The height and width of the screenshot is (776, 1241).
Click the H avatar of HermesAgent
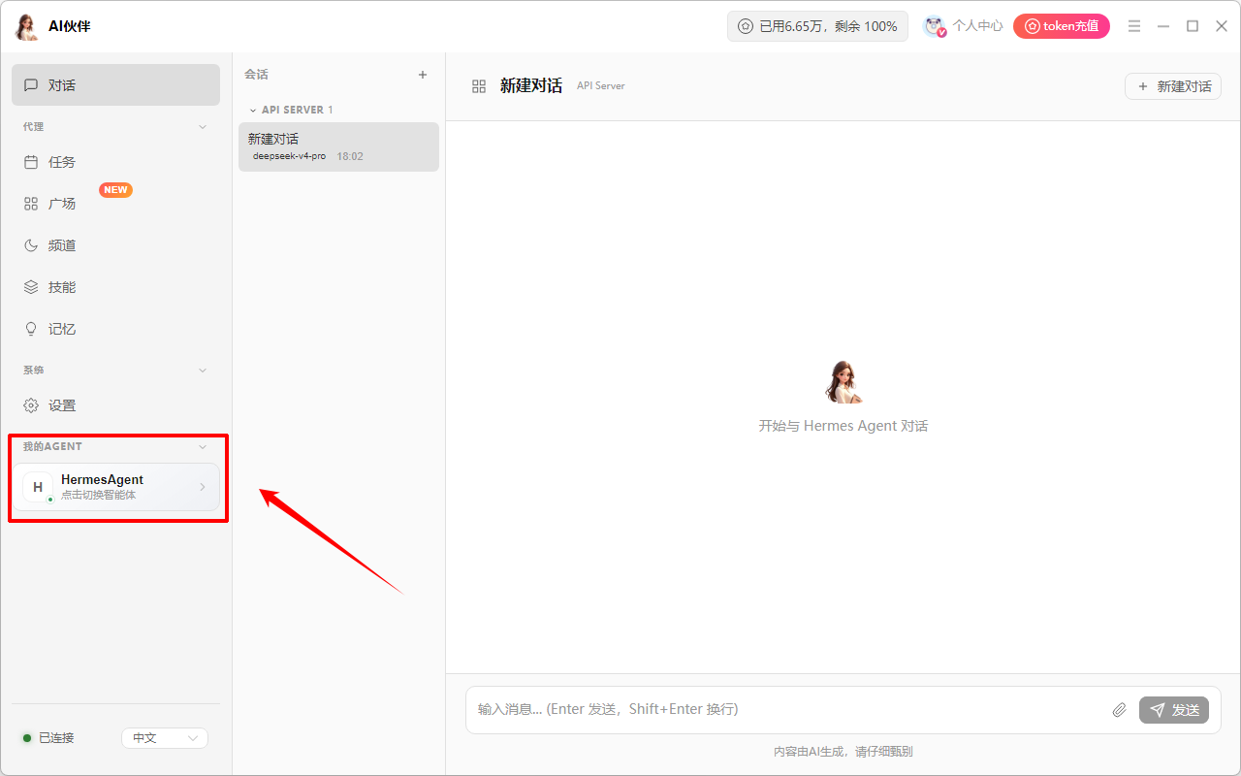38,487
